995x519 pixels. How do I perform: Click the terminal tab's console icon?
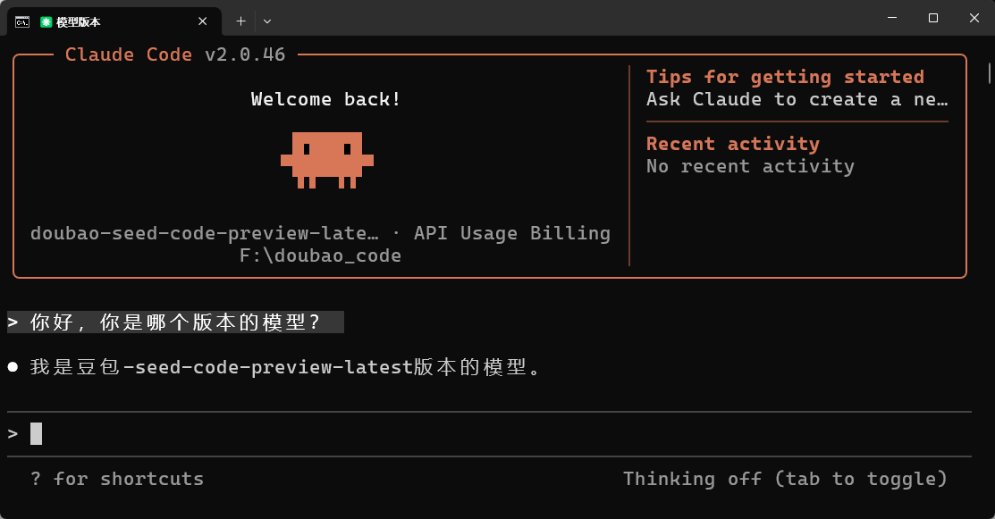(x=22, y=21)
